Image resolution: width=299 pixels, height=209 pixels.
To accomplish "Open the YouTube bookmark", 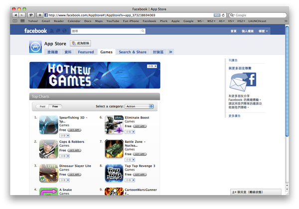I will (113, 21).
